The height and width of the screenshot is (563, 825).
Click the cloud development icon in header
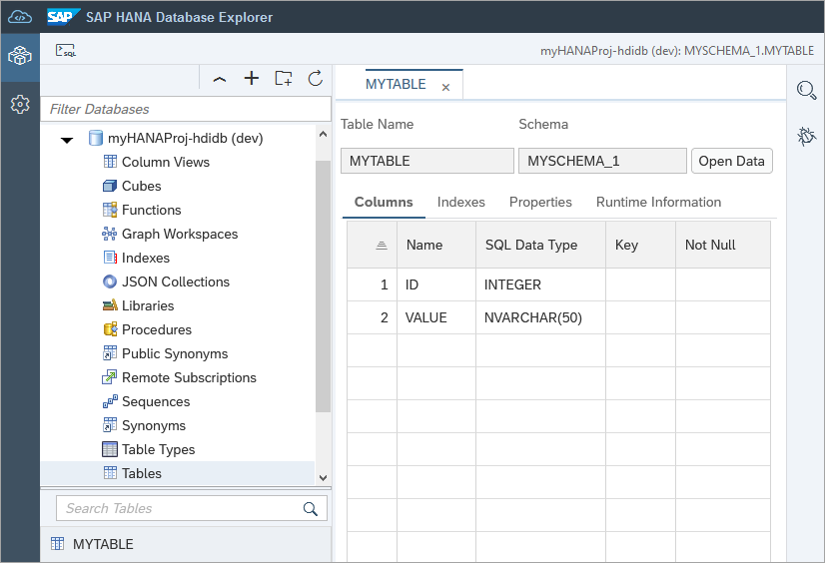pyautogui.click(x=20, y=17)
